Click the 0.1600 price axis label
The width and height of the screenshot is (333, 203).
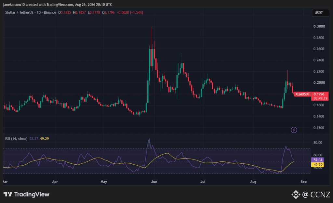(x=319, y=105)
